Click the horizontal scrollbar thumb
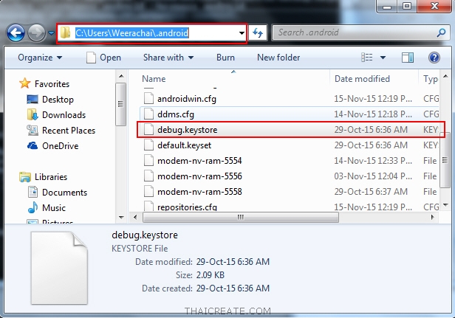The width and height of the screenshot is (455, 318). pos(241,217)
